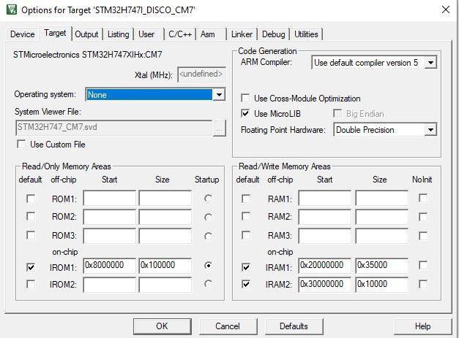
Task: Check the ROM3 default checkbox
Action: [x=31, y=235]
